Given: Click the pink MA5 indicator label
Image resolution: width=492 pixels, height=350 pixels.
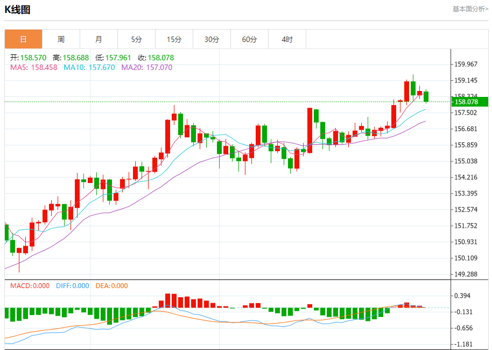Looking at the screenshot, I should tap(34, 67).
